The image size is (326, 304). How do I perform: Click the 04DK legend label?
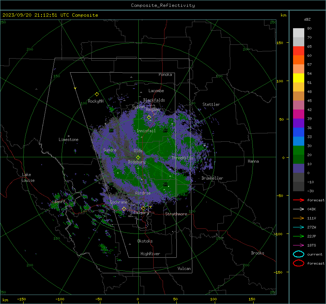312,209
